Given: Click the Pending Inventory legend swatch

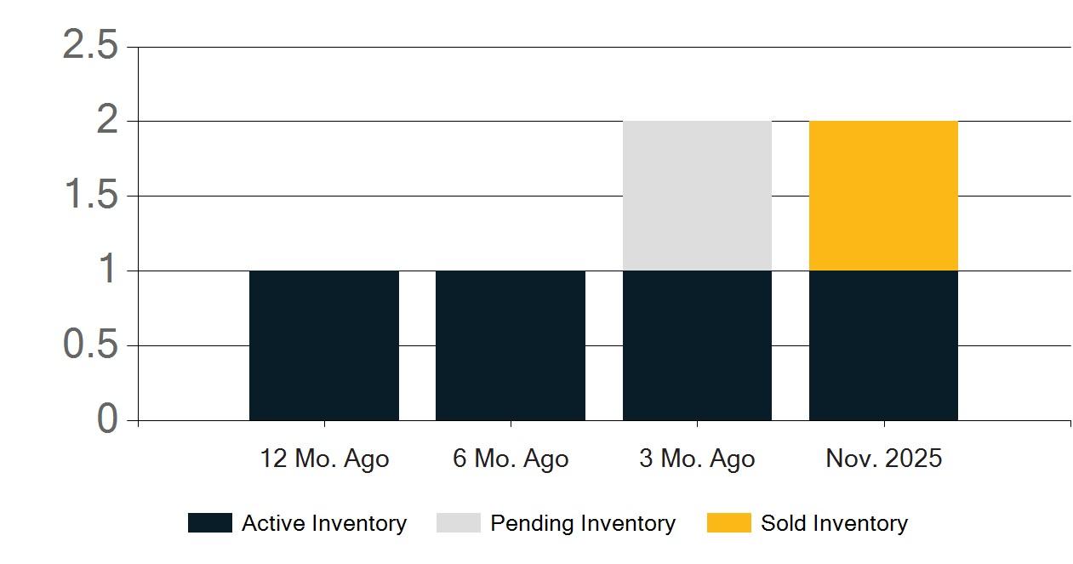Looking at the screenshot, I should [459, 523].
